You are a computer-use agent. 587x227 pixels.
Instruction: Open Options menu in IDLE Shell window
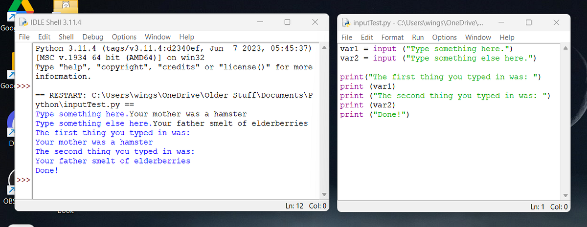click(124, 37)
